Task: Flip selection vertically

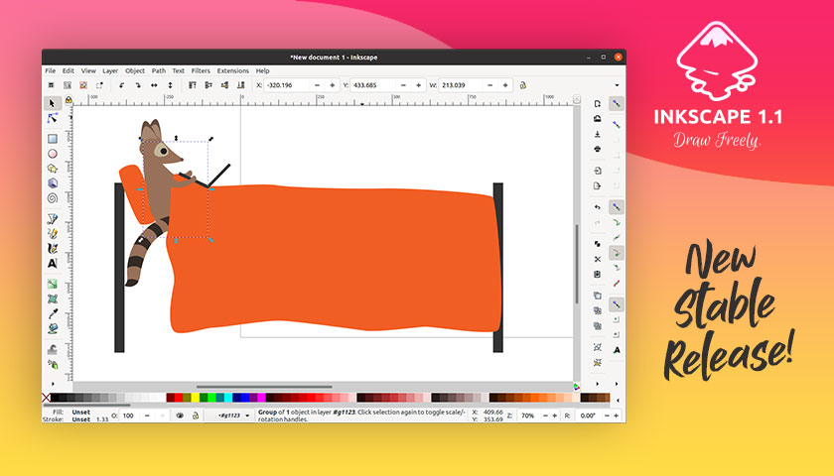Action: tap(170, 85)
